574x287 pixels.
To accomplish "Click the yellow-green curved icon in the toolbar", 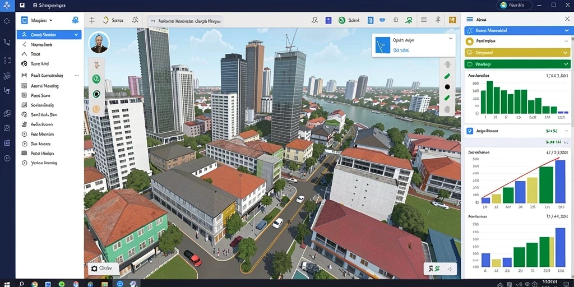I will 106,20.
